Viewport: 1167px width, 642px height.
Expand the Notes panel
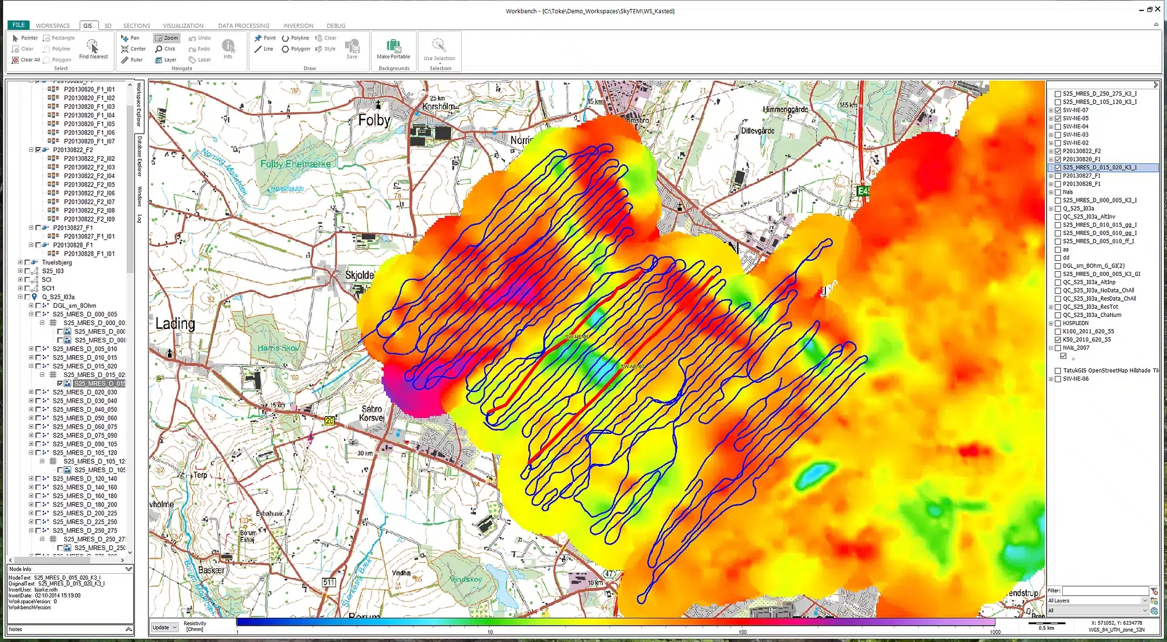[x=129, y=629]
